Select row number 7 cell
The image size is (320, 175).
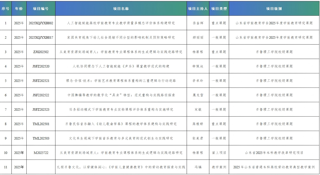[6, 110]
